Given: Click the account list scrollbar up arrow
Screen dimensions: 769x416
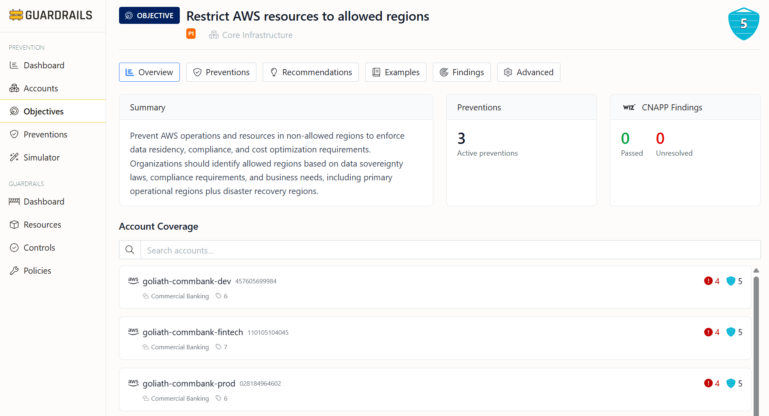Looking at the screenshot, I should 756,270.
